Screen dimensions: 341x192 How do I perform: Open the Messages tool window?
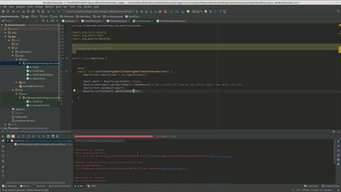click(x=10, y=186)
